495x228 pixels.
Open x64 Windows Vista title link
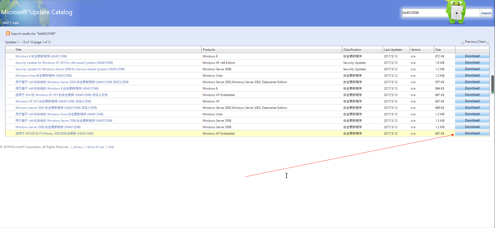tap(59, 114)
